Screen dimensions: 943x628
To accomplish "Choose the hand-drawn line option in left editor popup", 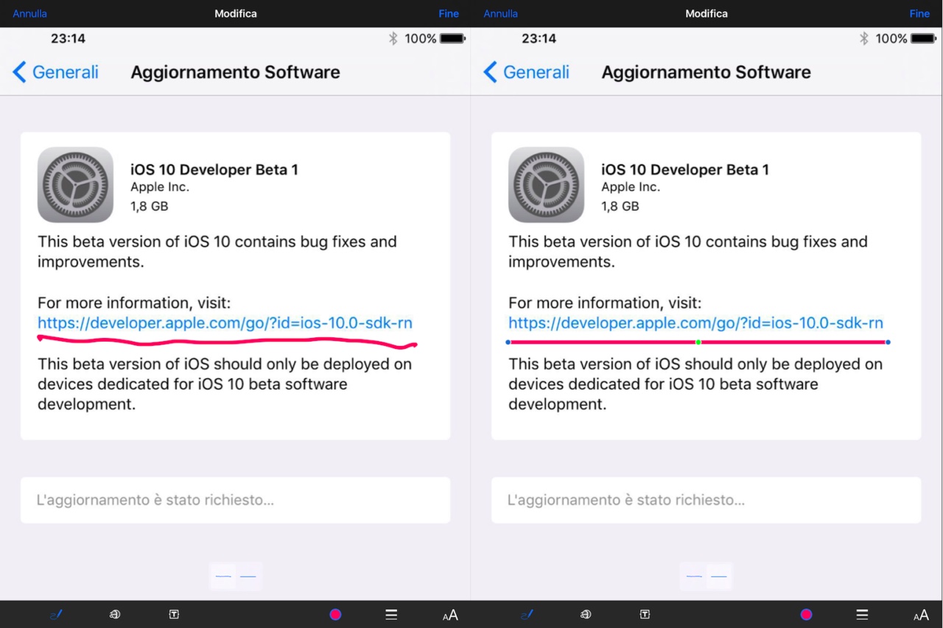I will coord(222,576).
